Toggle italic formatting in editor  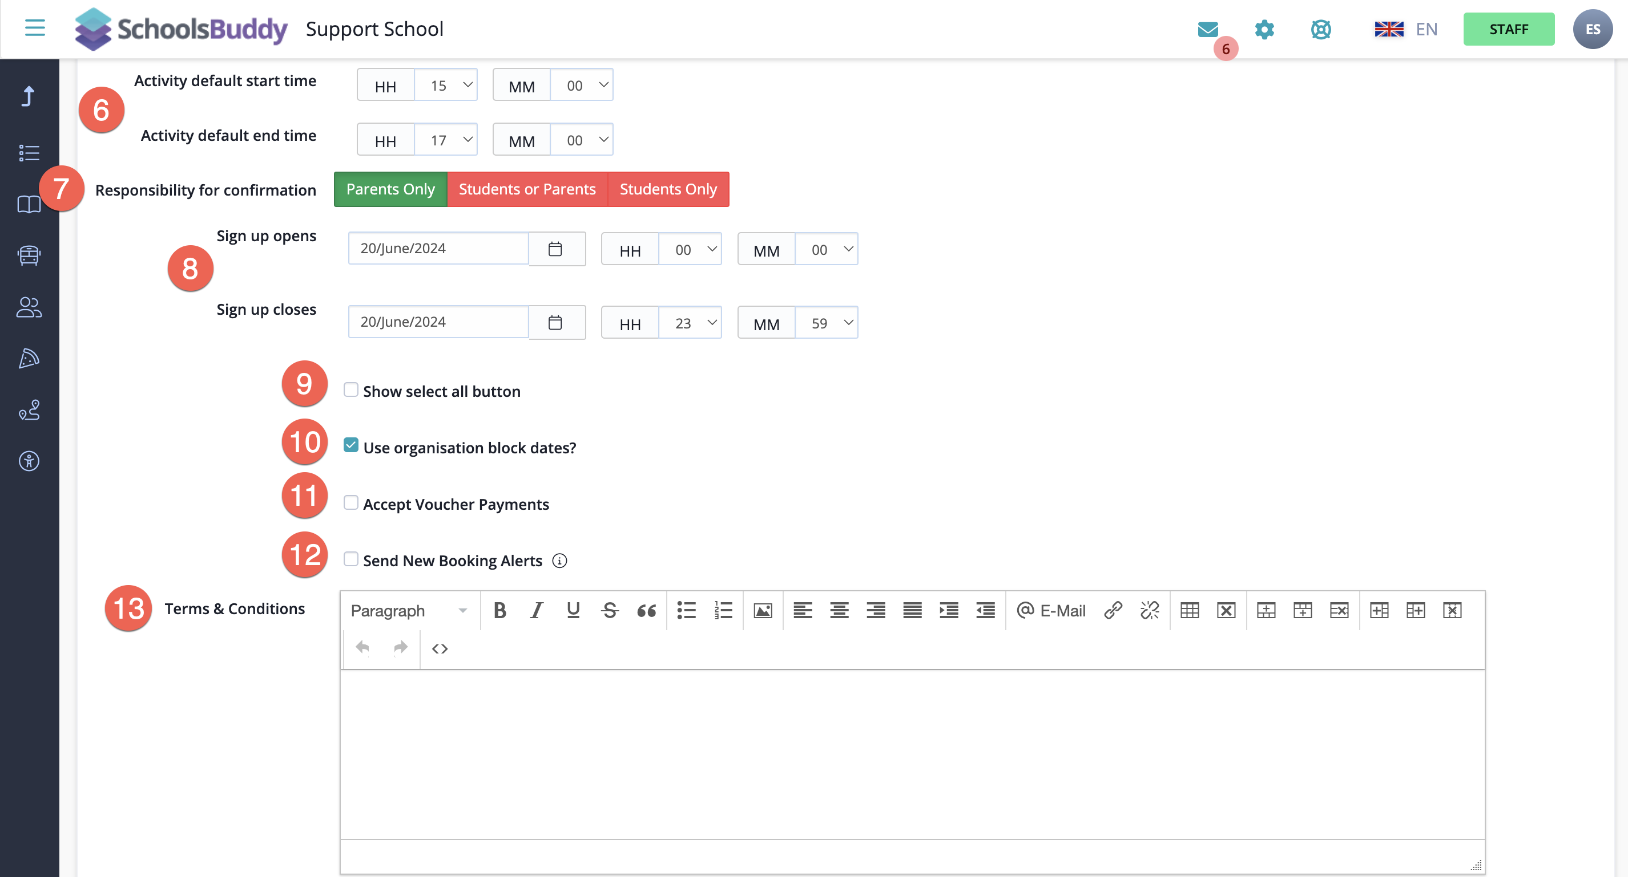click(x=537, y=611)
